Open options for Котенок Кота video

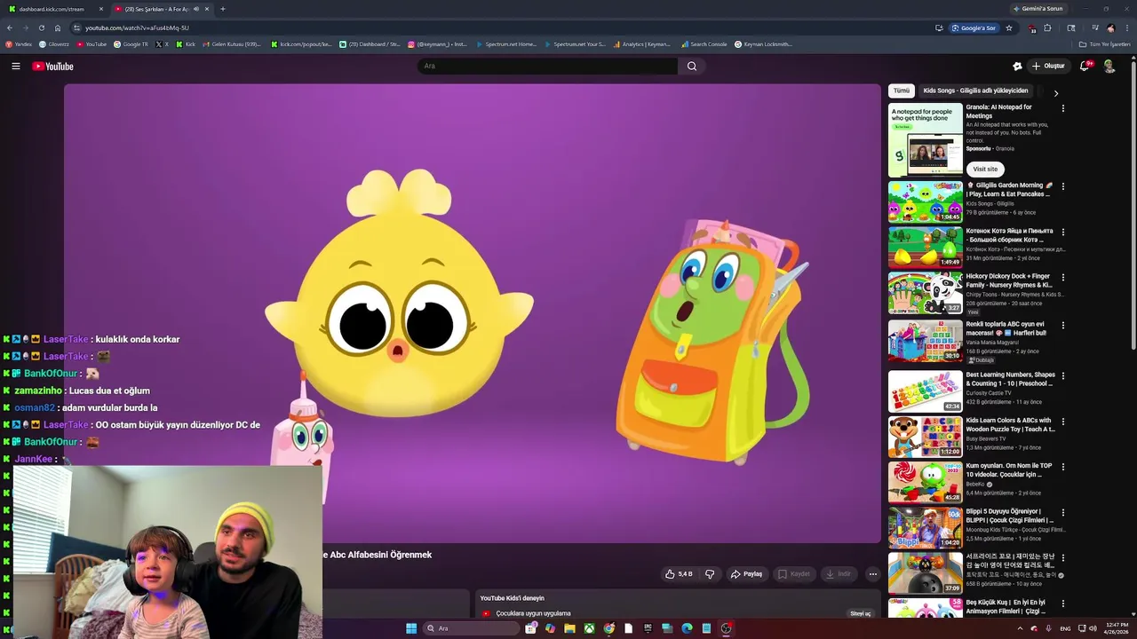[1062, 232]
